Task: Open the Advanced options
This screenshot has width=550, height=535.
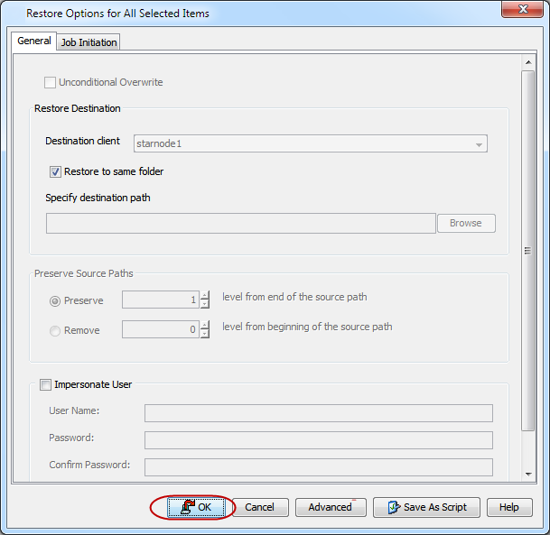Action: click(x=330, y=507)
